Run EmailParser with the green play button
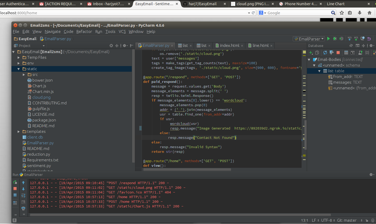Screen dimensions: 376x224 tap(329, 39)
